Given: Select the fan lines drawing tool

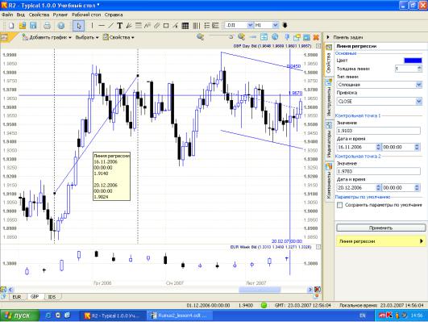Looking at the screenshot, I should click(x=129, y=26).
